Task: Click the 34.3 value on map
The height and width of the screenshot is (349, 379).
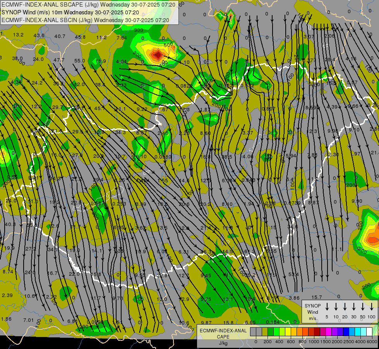Action: point(120,132)
